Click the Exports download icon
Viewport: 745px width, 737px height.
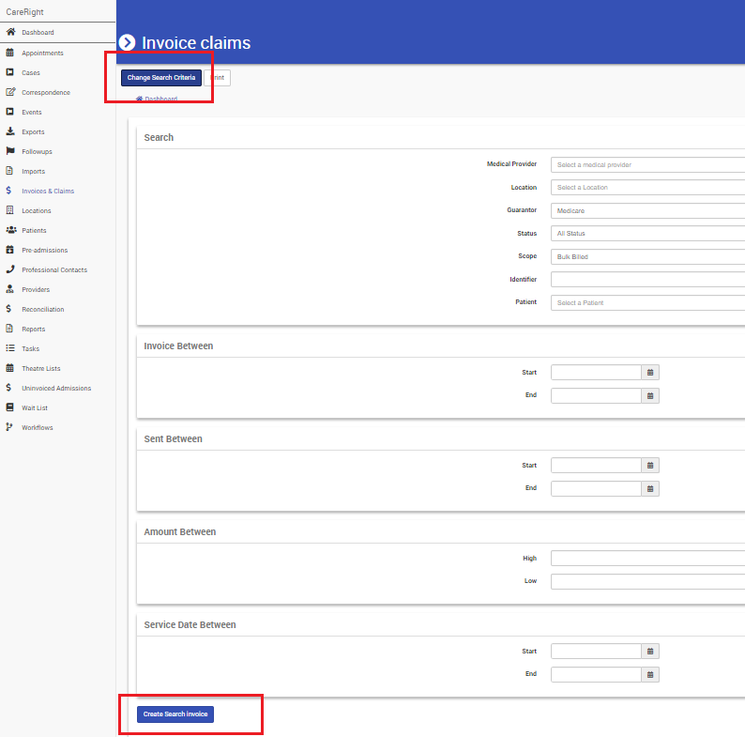[x=10, y=131]
